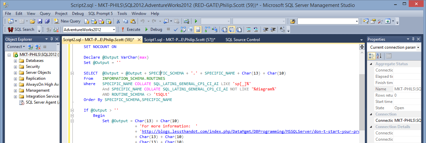Expand the Management folder

15,90
